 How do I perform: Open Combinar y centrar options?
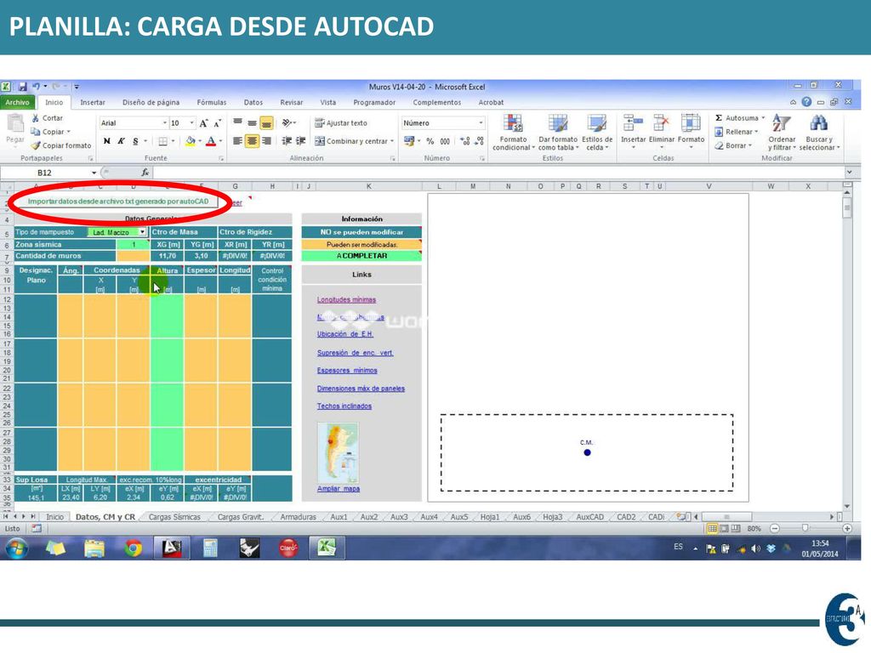pyautogui.click(x=392, y=141)
